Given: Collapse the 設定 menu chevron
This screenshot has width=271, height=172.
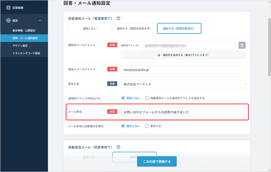Looking at the screenshot, I should click(x=40, y=21).
